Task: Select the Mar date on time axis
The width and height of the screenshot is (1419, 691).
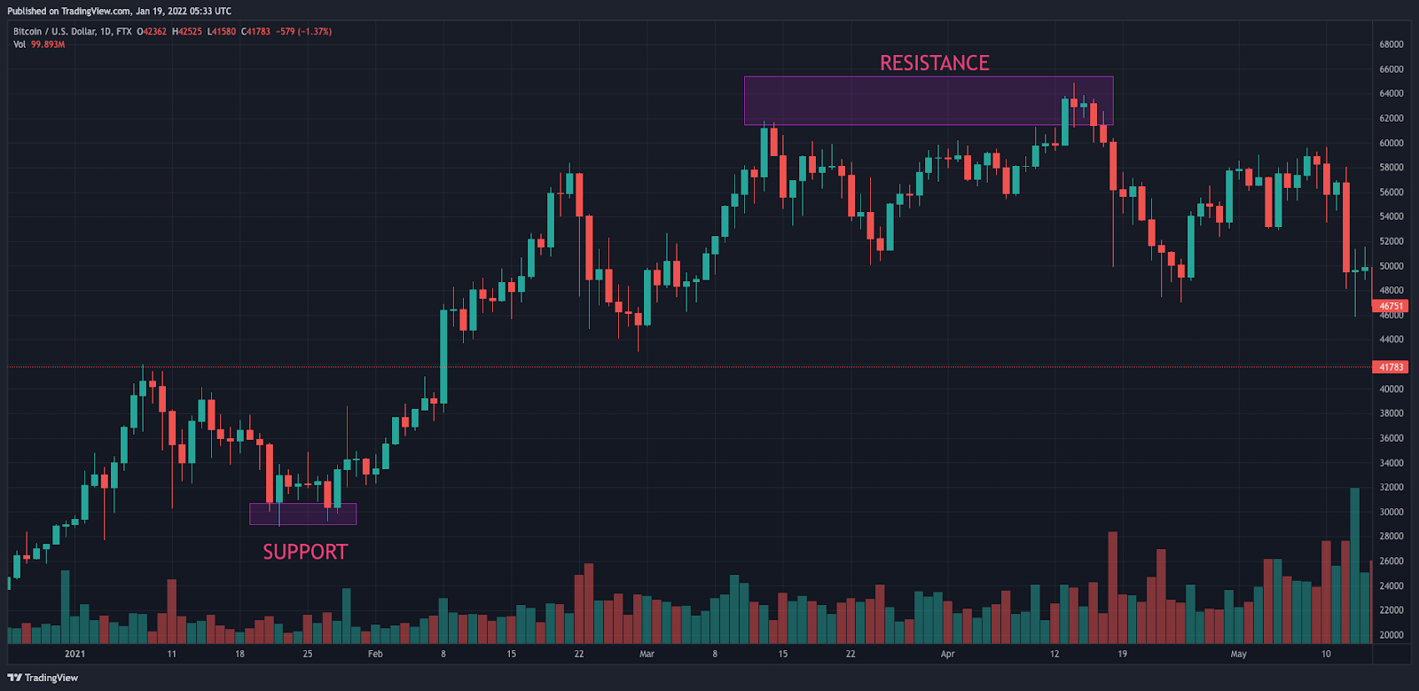Action: 647,654
